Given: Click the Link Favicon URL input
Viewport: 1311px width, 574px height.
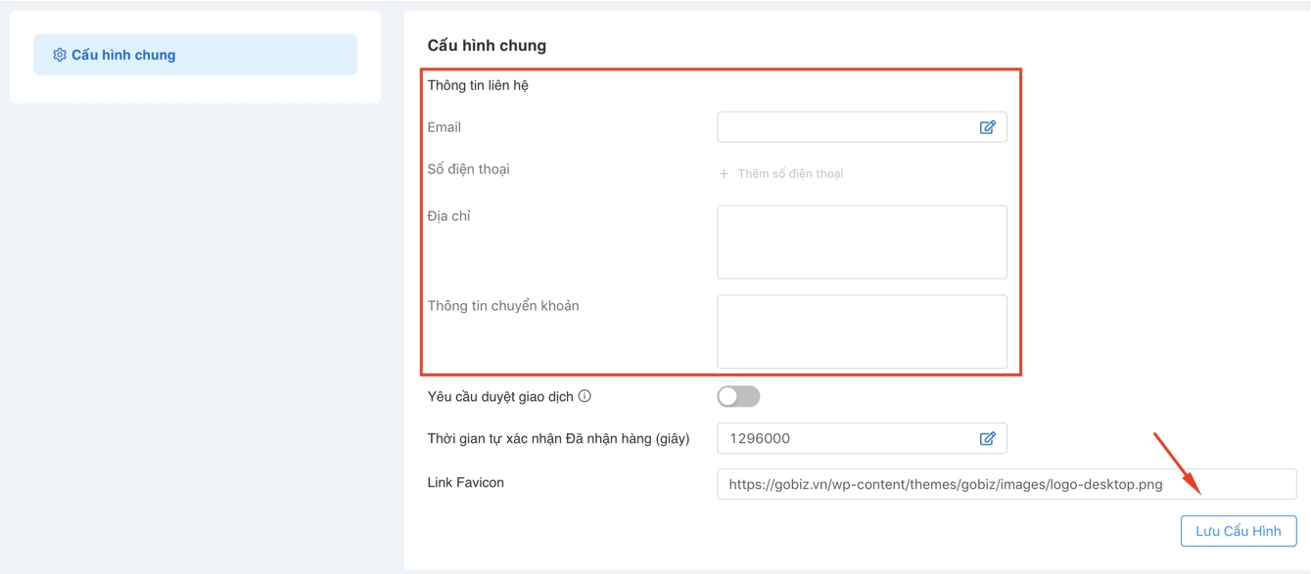Looking at the screenshot, I should click(1006, 484).
